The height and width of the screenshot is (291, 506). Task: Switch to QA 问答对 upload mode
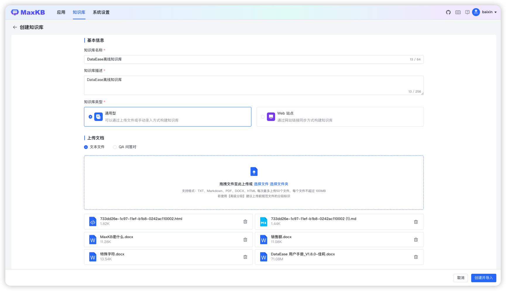[115, 147]
